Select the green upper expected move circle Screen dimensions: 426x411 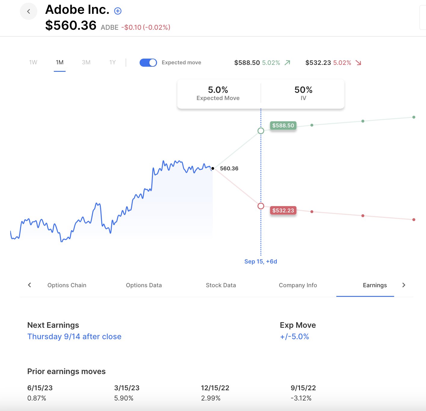(261, 131)
